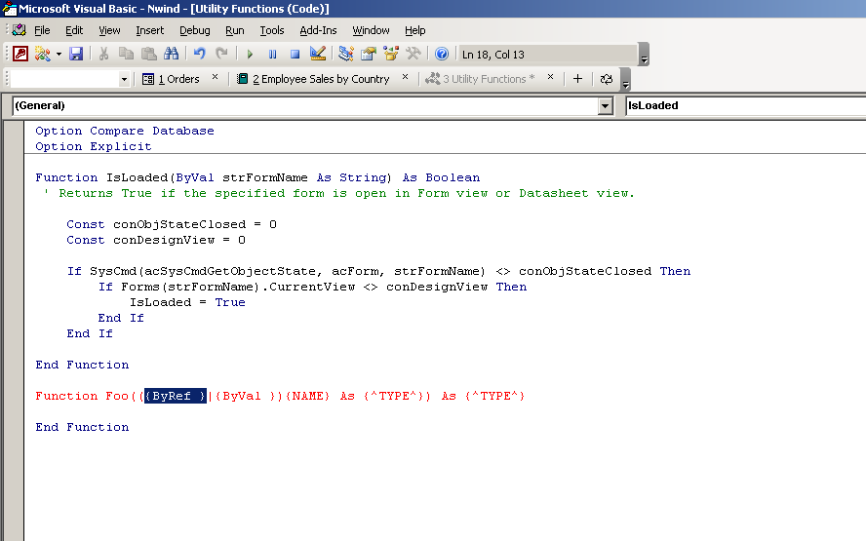
Task: Open the Run menu
Action: [235, 30]
